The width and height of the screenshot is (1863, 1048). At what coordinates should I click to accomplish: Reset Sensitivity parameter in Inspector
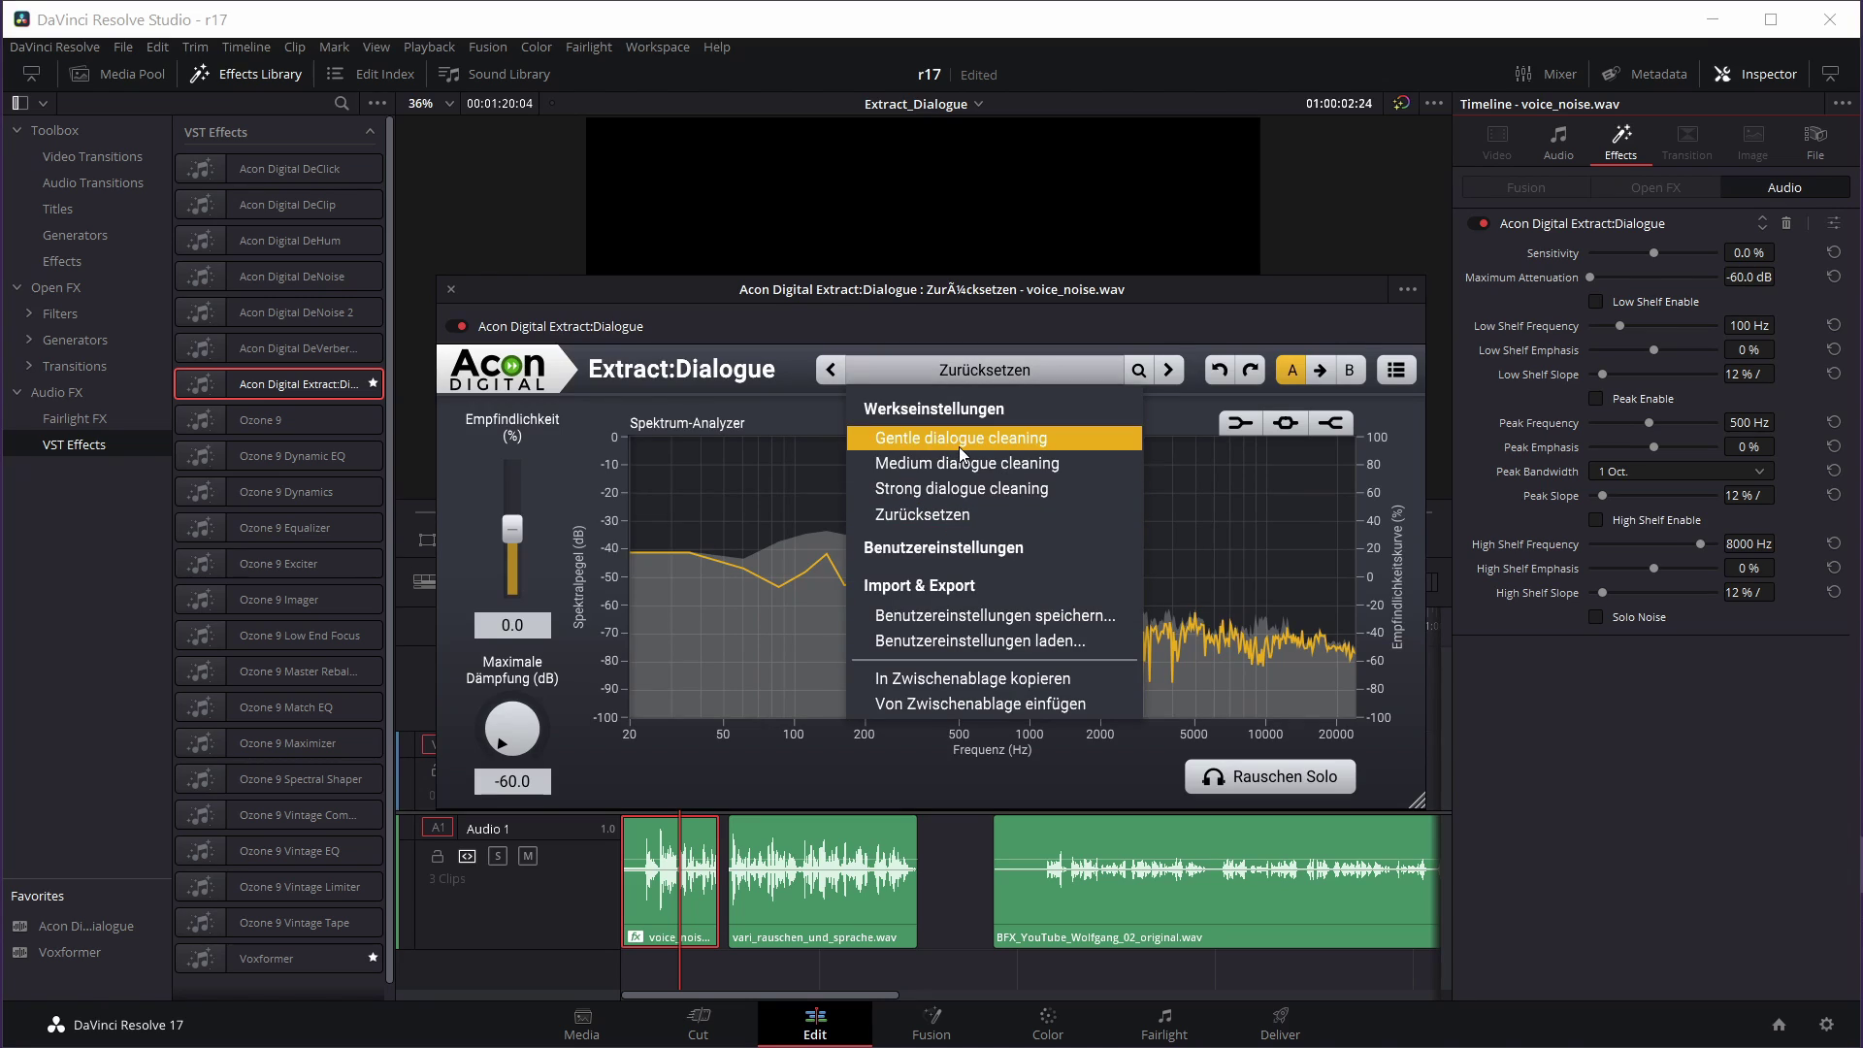(1834, 252)
